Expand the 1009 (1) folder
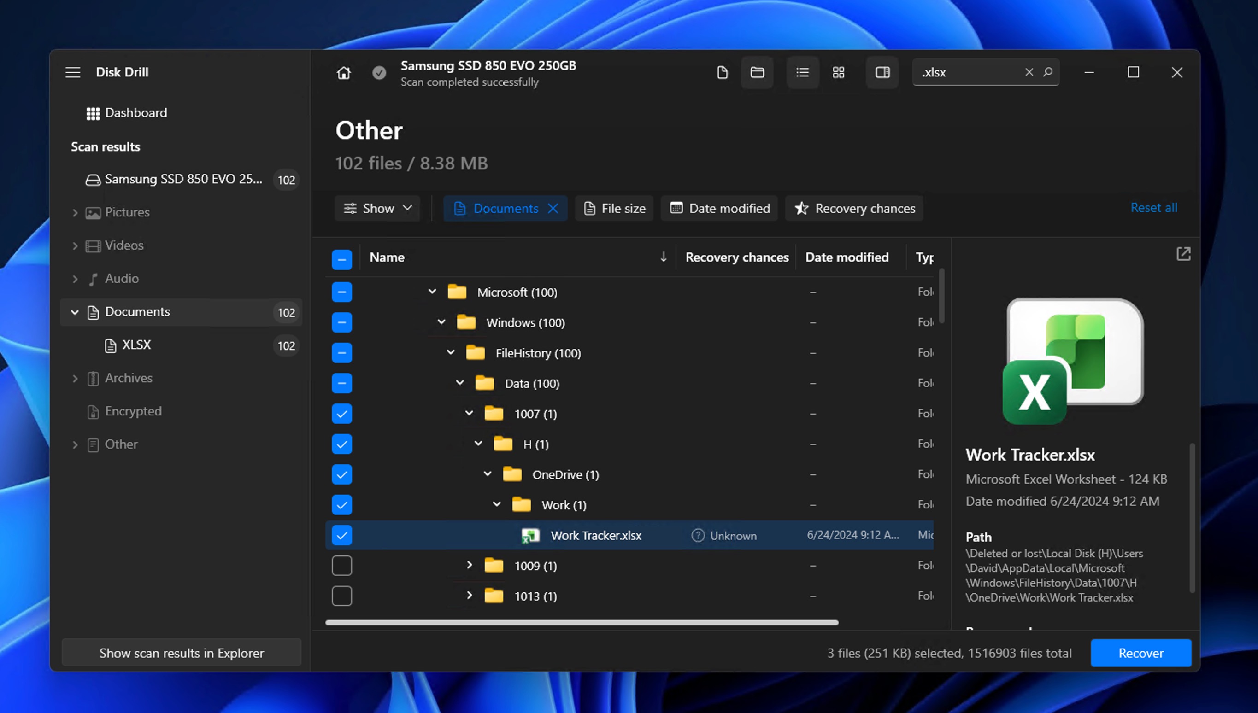Image resolution: width=1258 pixels, height=713 pixels. pyautogui.click(x=469, y=566)
